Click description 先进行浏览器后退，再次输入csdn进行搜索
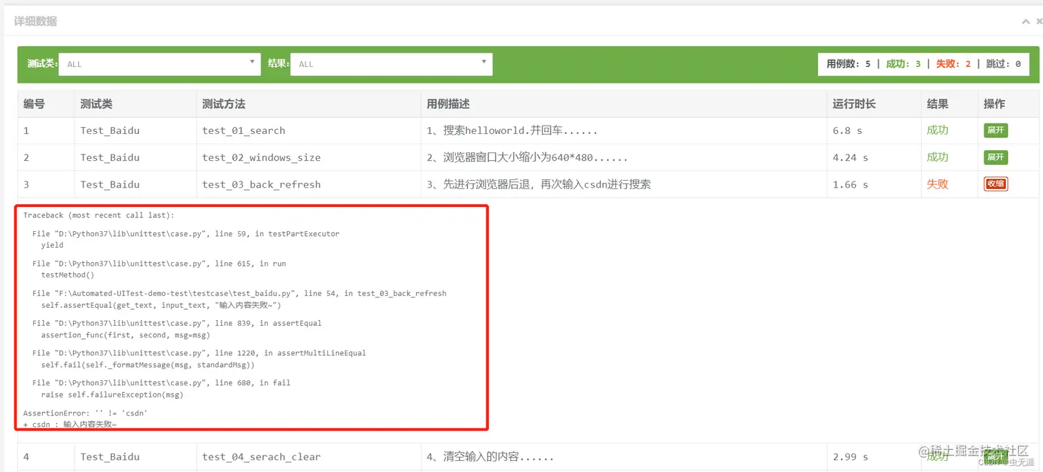 [x=539, y=184]
